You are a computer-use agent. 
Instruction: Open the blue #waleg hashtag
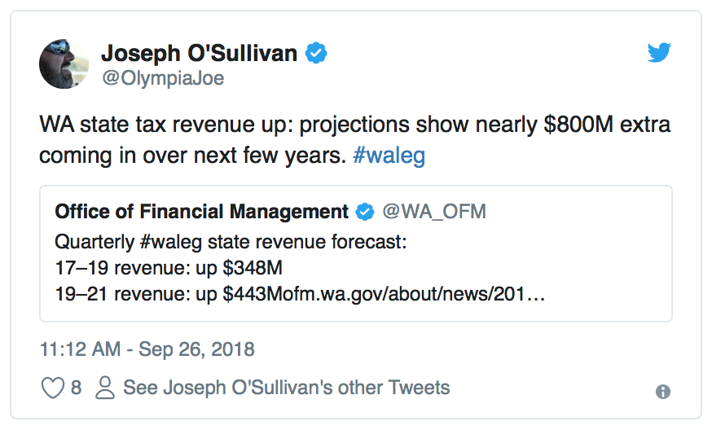(x=389, y=156)
